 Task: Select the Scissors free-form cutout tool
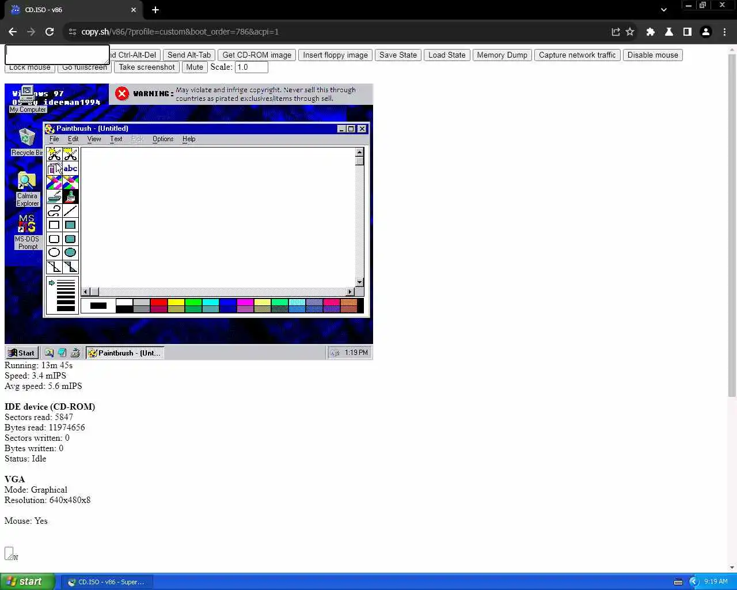click(x=54, y=154)
